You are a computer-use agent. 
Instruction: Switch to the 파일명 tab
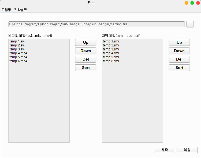(x=6, y=10)
